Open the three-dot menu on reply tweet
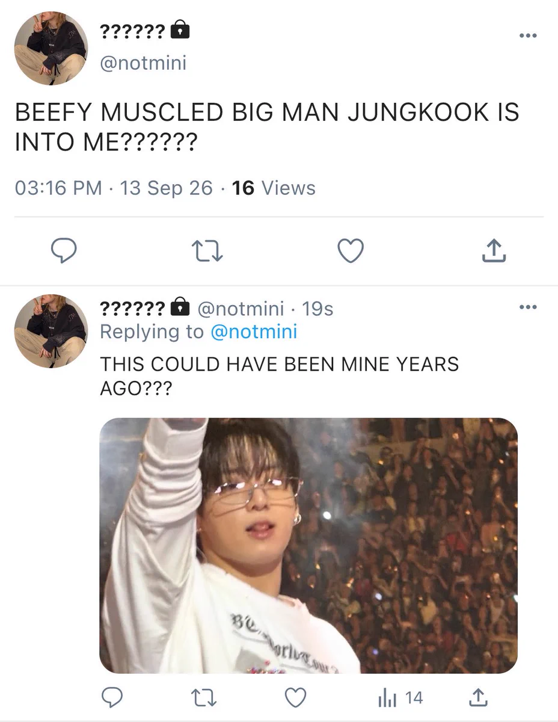 click(x=527, y=307)
